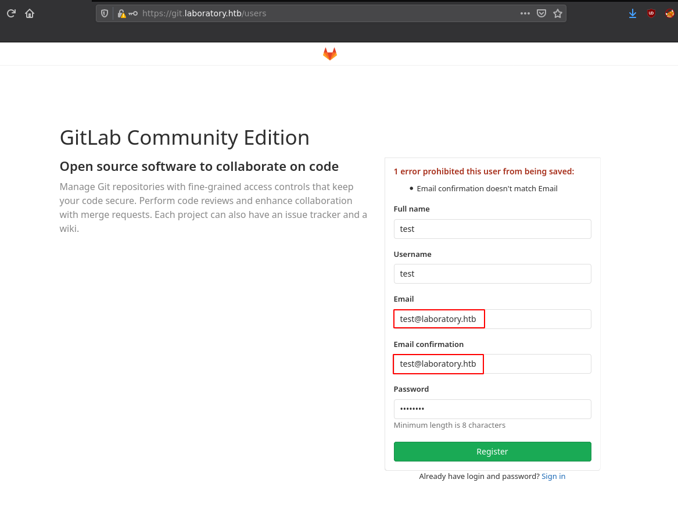678x508 pixels.
Task: Edit the Email confirmation field
Action: click(x=492, y=364)
